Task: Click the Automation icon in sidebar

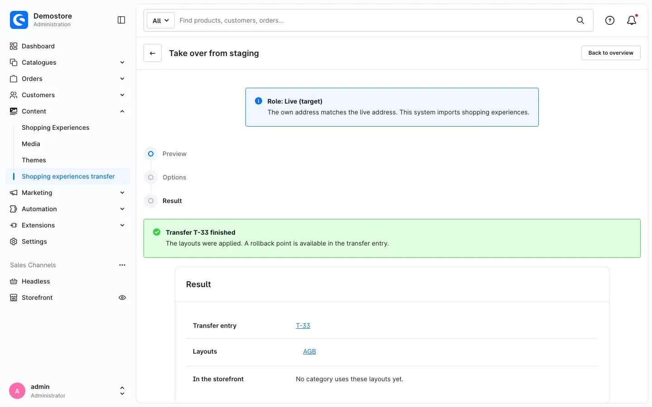Action: click(14, 209)
